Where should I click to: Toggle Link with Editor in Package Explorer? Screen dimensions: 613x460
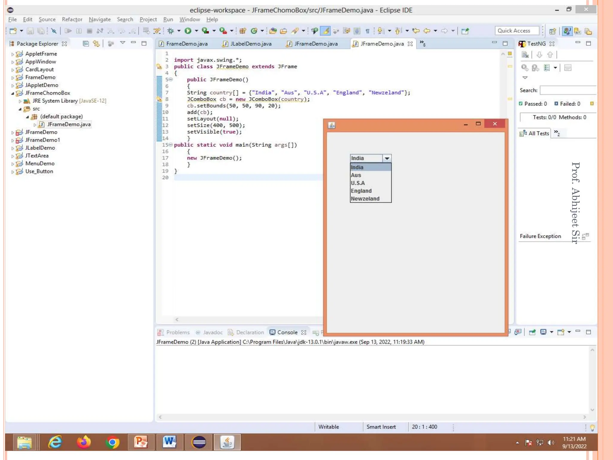[96, 44]
